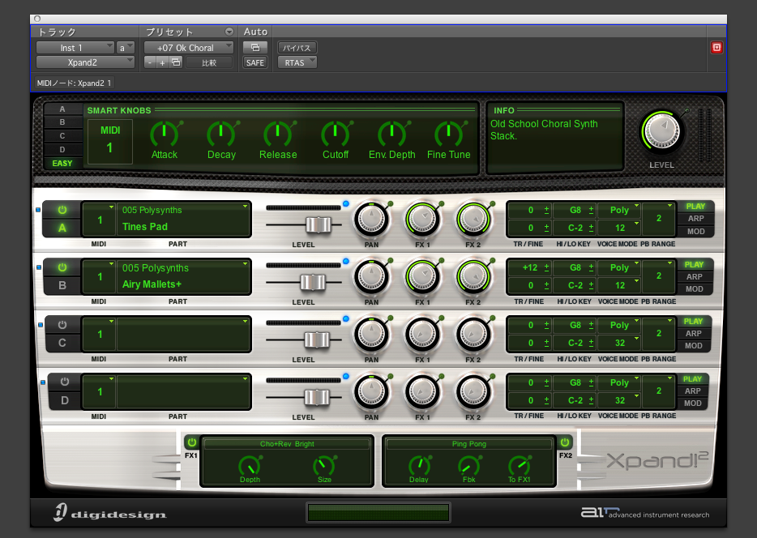Click next preset plus button

tap(163, 62)
